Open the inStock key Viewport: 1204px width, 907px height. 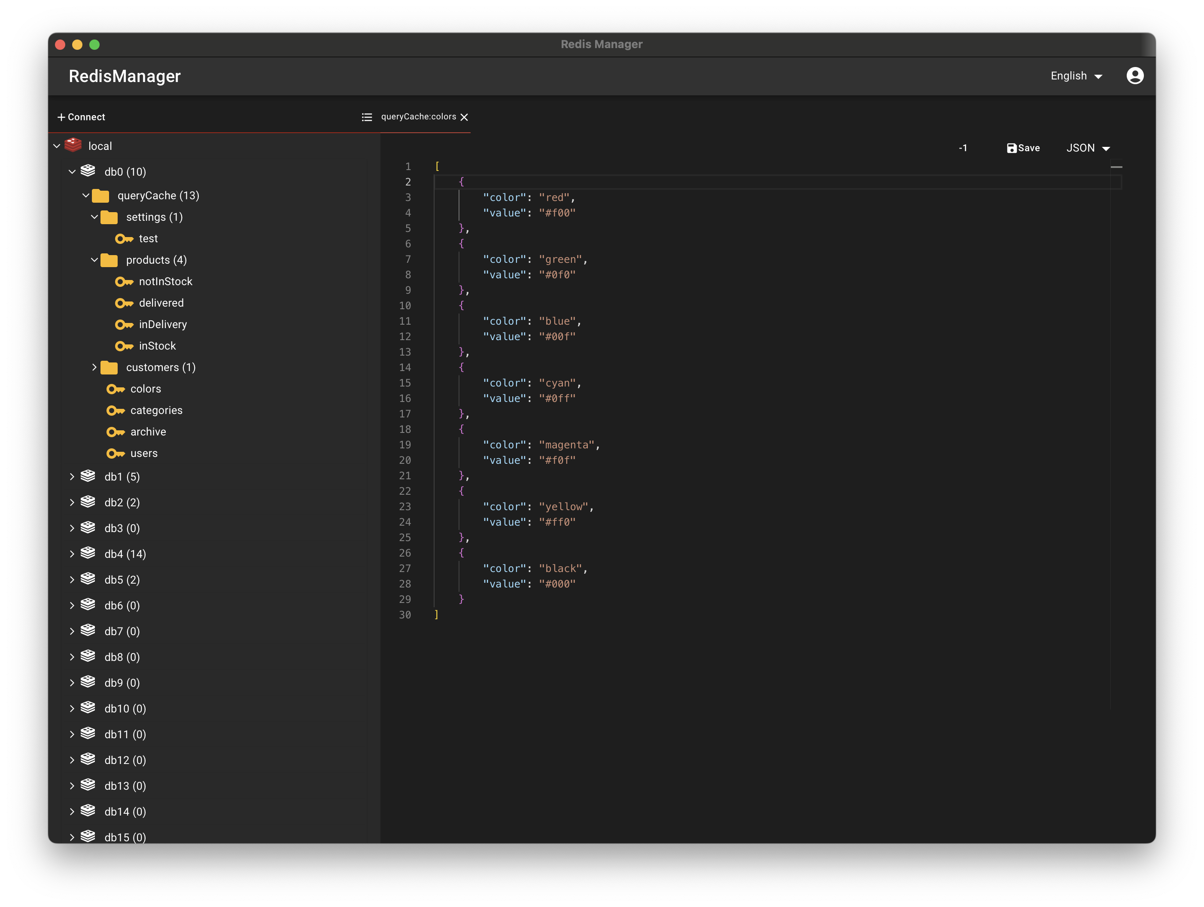[157, 346]
